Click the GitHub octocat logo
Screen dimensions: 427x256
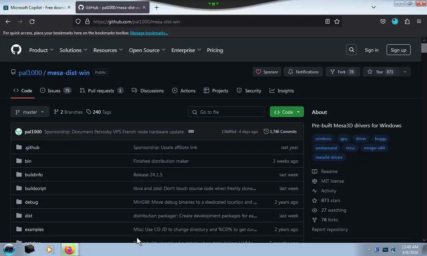tap(16, 50)
